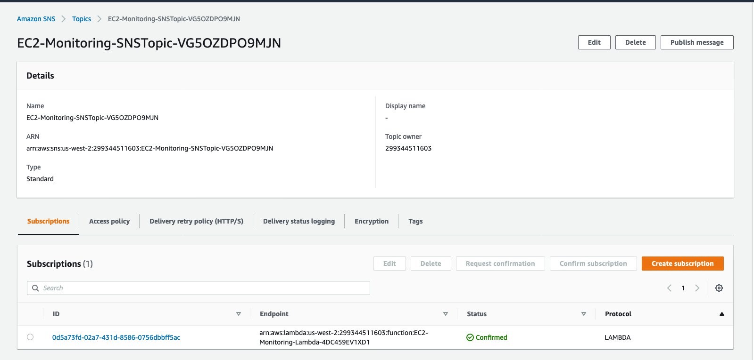Viewport: 754px width, 360px height.
Task: Click page number 1 in pagination
Action: click(683, 288)
